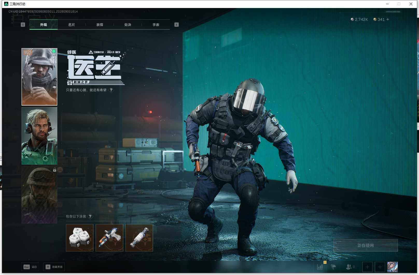Click the 341 gold currency balance
The width and height of the screenshot is (419, 275).
pyautogui.click(x=379, y=19)
